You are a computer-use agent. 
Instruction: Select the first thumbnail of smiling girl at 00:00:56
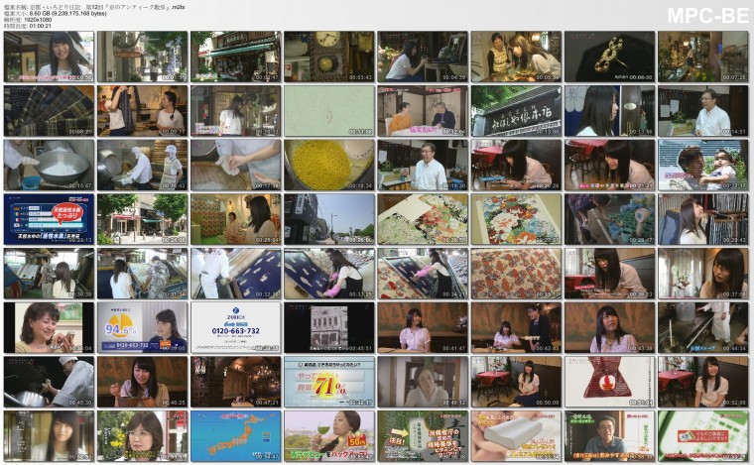49,57
